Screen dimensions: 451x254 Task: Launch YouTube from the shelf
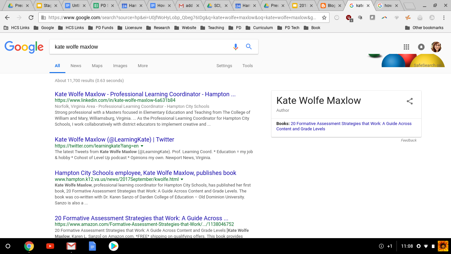[x=50, y=246]
